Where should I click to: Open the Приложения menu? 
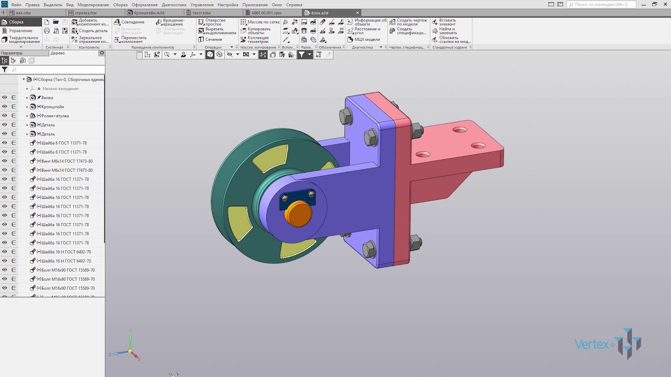point(255,5)
